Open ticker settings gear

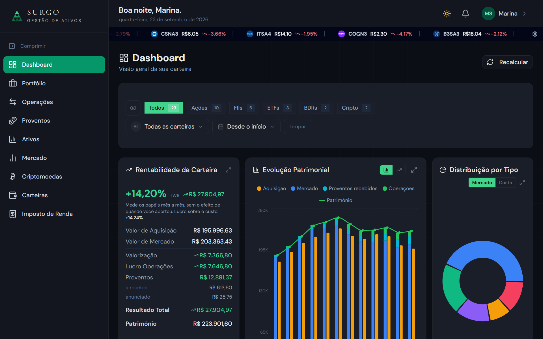535,34
